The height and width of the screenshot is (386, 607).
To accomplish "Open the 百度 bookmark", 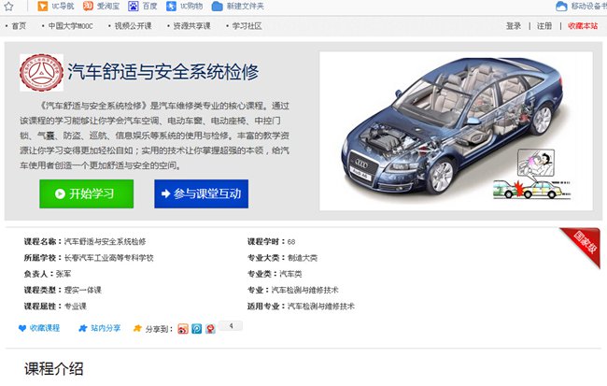I will (143, 7).
